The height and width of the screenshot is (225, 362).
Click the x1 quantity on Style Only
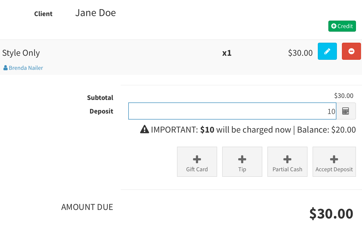[x=227, y=53]
